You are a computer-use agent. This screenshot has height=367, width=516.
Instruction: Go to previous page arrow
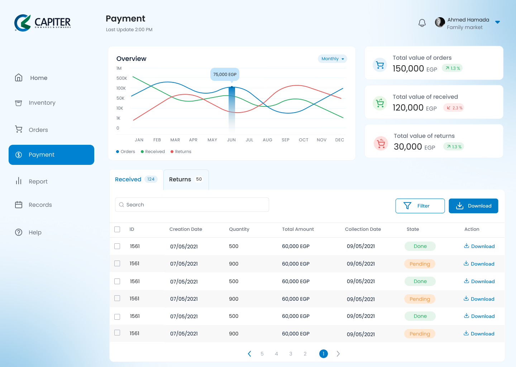pos(249,354)
